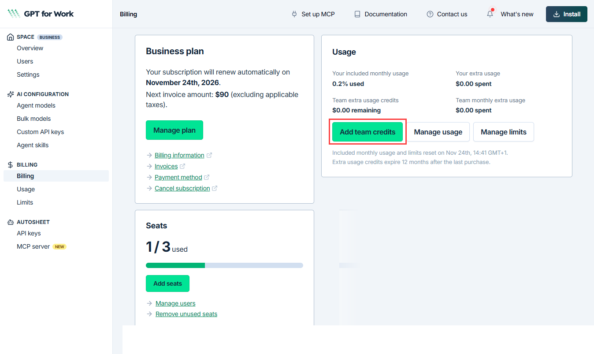Click the Manage usage button

438,132
